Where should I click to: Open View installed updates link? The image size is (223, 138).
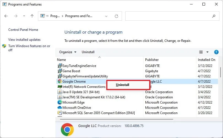pyautogui.click(x=24, y=40)
